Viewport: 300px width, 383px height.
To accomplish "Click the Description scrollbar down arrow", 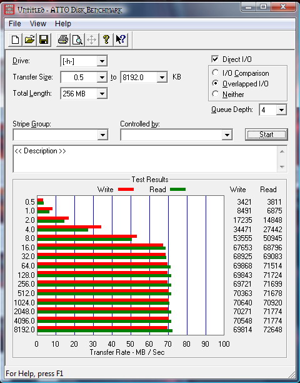I will point(282,167).
